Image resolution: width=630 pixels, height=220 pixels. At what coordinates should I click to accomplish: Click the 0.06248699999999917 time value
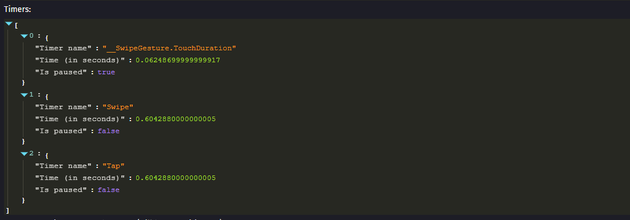tap(178, 60)
